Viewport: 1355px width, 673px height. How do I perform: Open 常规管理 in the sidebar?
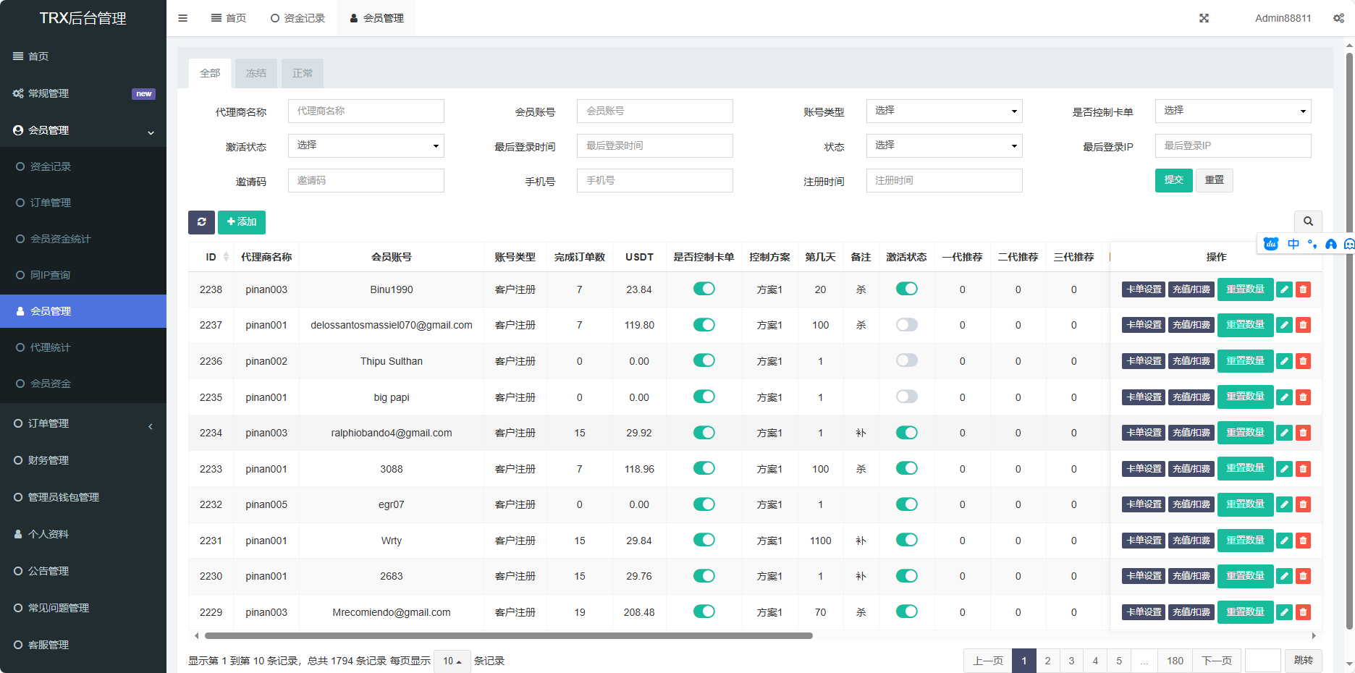(x=83, y=93)
